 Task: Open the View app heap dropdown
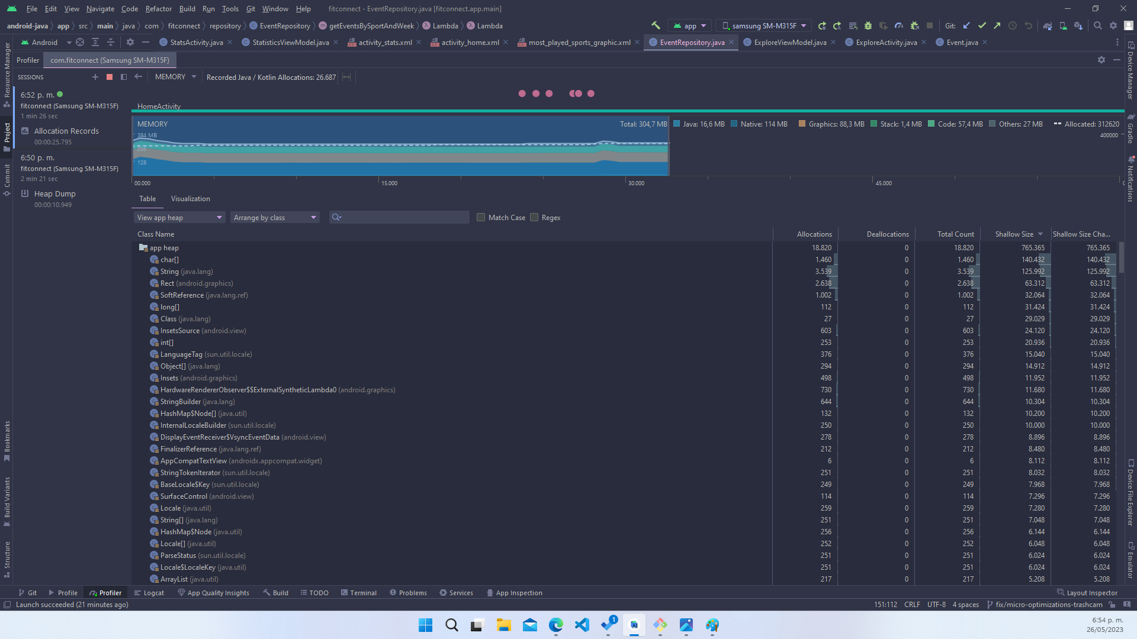(x=179, y=218)
